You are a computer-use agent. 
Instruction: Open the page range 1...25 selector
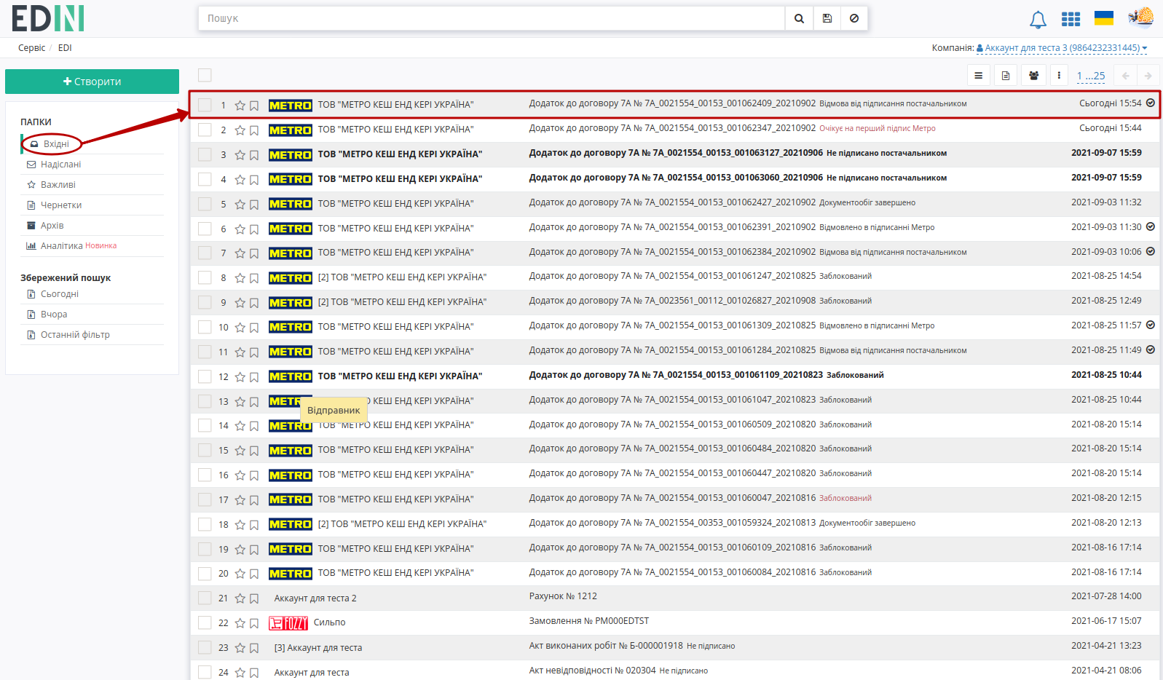[x=1091, y=76]
